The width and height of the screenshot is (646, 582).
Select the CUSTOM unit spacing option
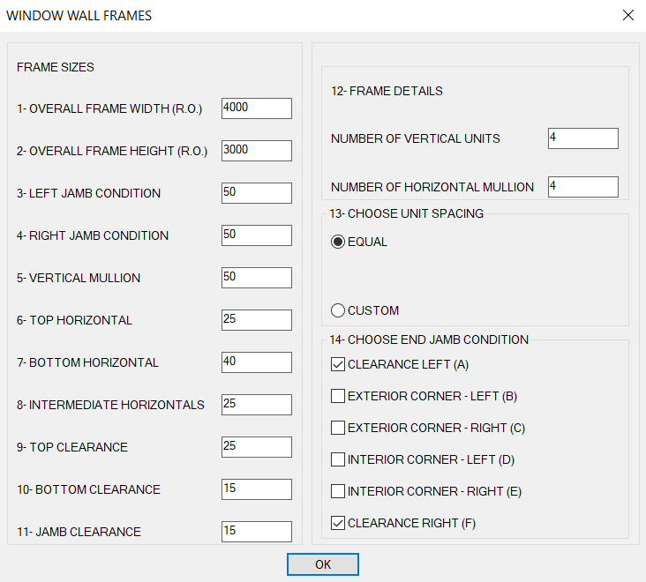(338, 310)
